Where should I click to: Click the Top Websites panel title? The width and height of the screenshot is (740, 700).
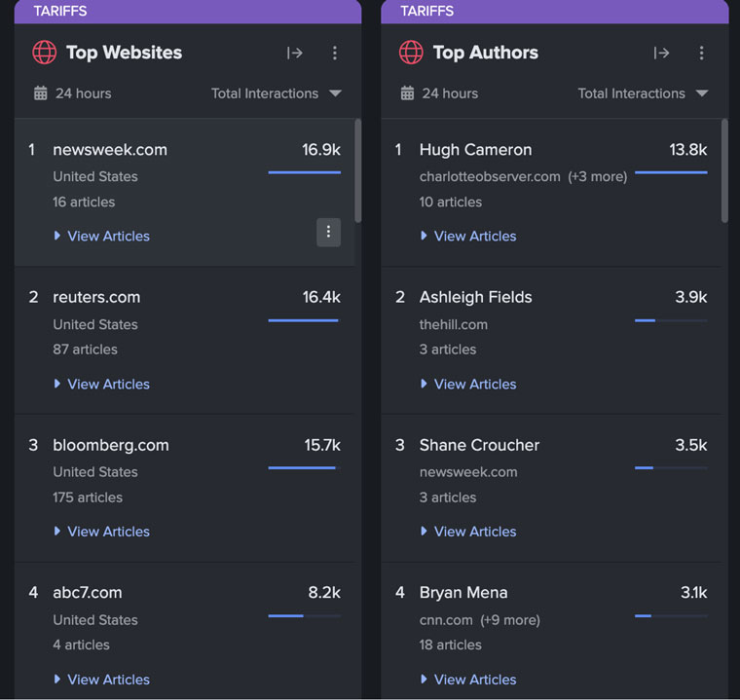(x=124, y=53)
